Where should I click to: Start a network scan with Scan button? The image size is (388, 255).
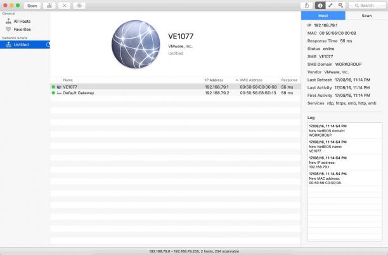32,6
